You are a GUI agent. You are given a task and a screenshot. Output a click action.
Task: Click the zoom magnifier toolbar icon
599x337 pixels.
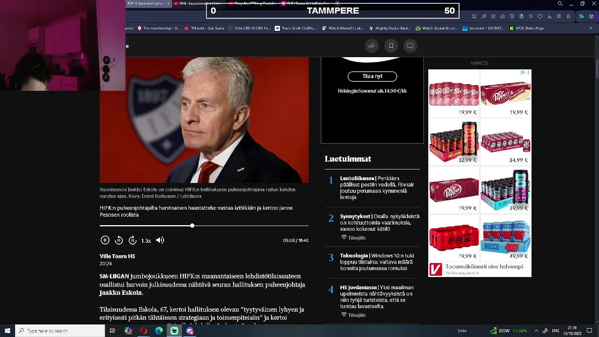(x=484, y=16)
